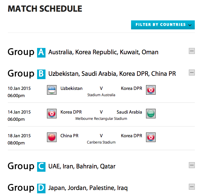Toggle the Group C section collapse button

(192, 165)
